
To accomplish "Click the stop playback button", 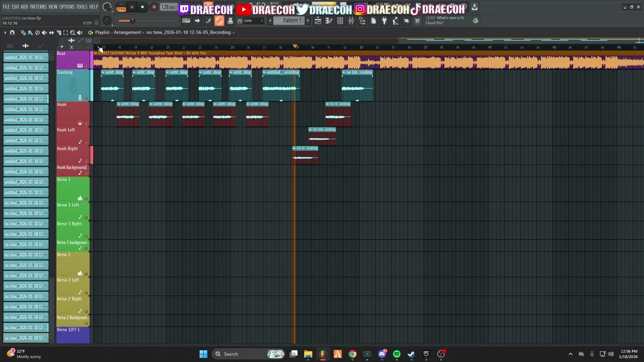I will pyautogui.click(x=142, y=8).
